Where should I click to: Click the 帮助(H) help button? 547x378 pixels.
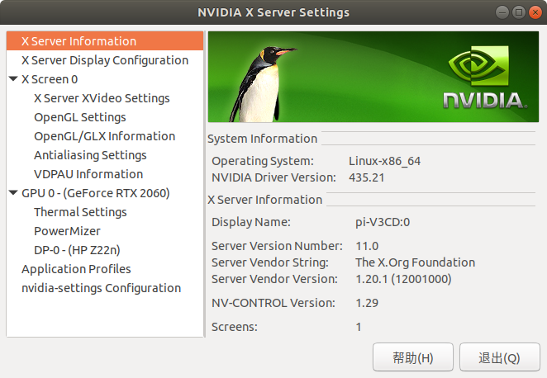[x=413, y=357]
